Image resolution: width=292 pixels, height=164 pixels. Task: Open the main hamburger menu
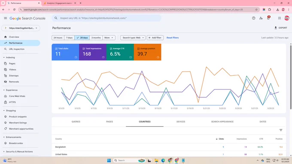pyautogui.click(x=6, y=18)
